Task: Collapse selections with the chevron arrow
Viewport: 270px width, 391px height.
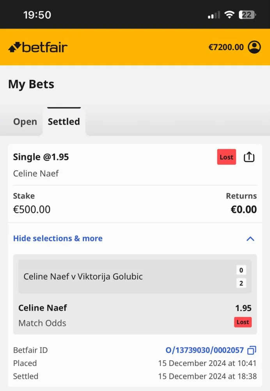Action: click(250, 239)
